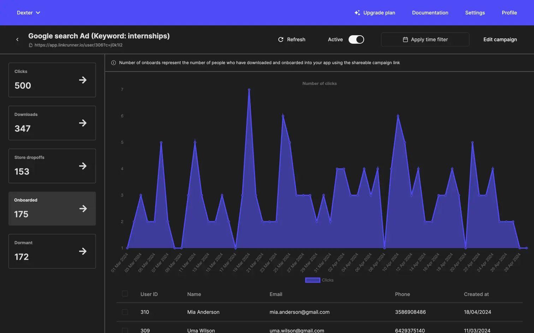This screenshot has height=333, width=534.
Task: Check the select-all checkbox in table header
Action: point(125,294)
